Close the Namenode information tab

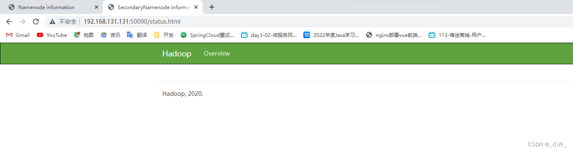point(97,7)
